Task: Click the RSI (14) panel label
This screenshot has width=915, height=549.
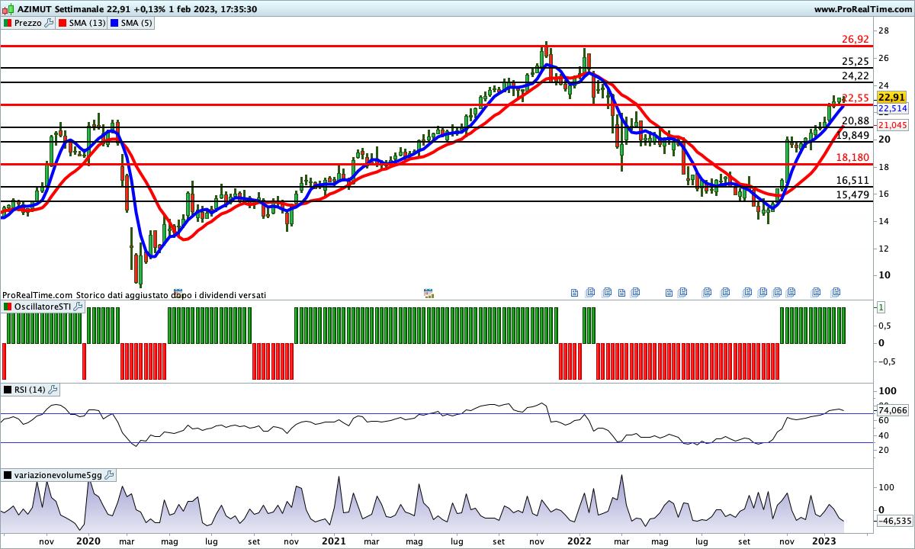Action: click(x=30, y=390)
